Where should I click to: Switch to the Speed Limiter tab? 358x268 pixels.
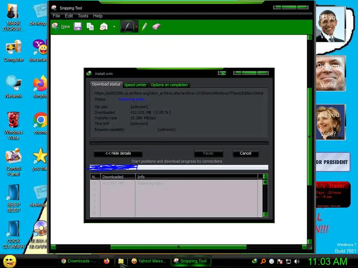pos(135,85)
